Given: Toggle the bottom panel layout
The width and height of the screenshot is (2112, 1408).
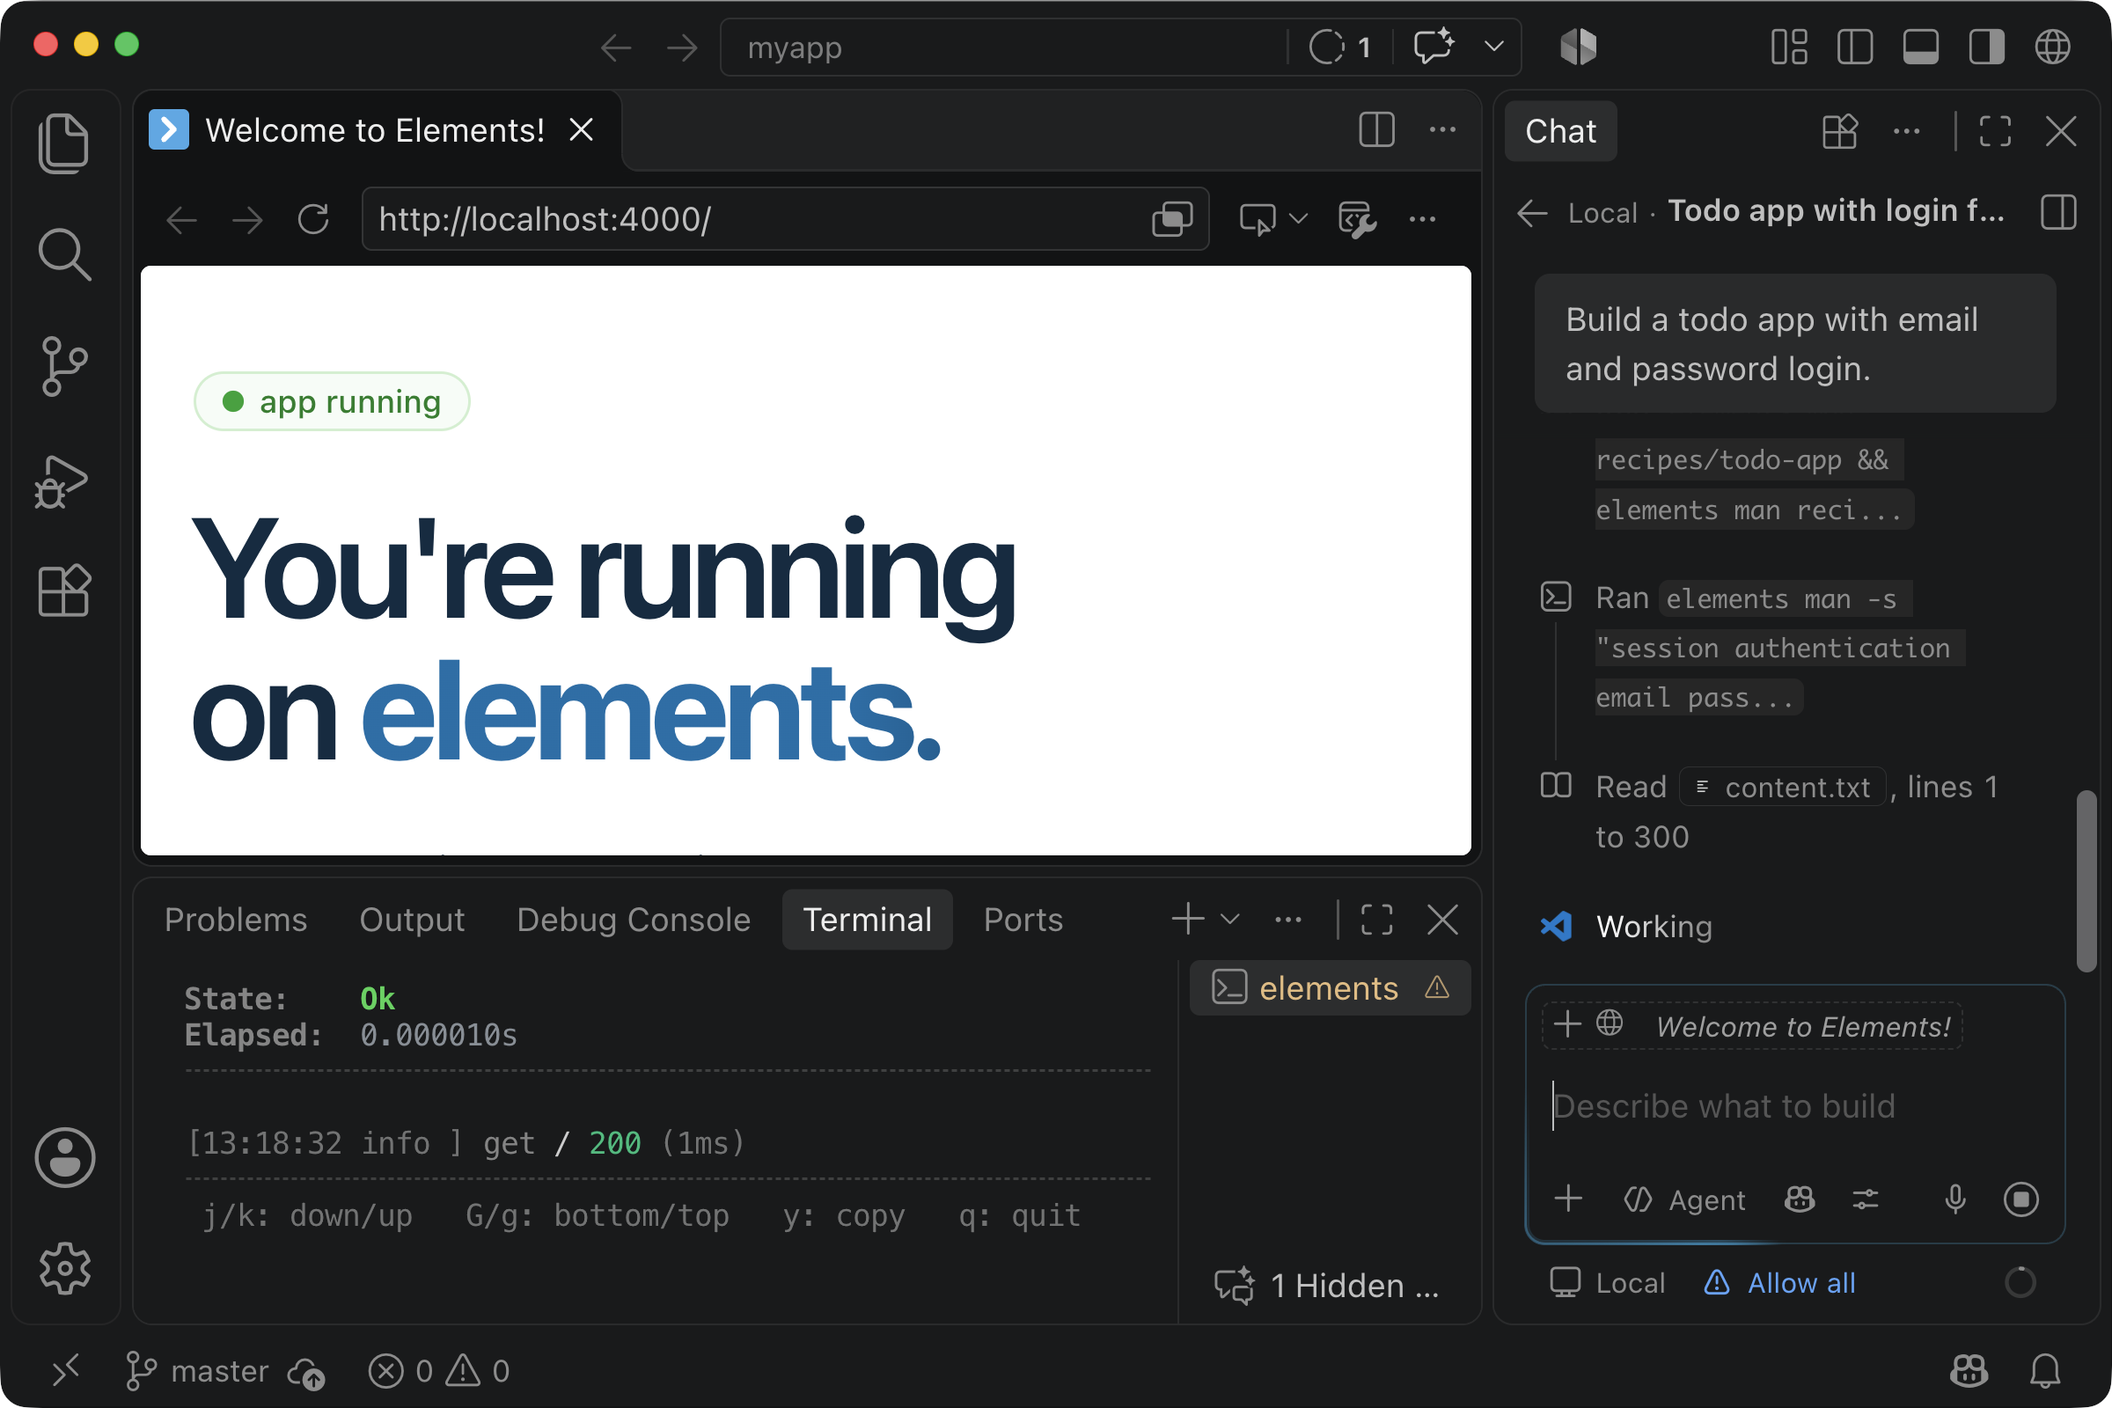Looking at the screenshot, I should [x=1921, y=47].
